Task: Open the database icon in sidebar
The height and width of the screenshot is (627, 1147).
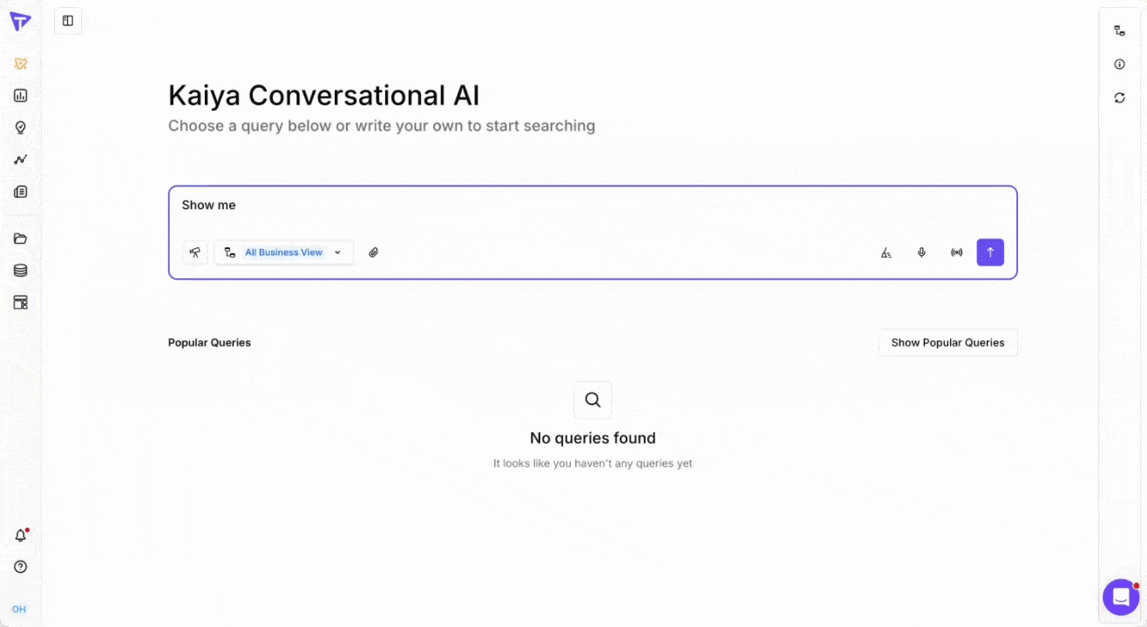Action: [x=21, y=271]
